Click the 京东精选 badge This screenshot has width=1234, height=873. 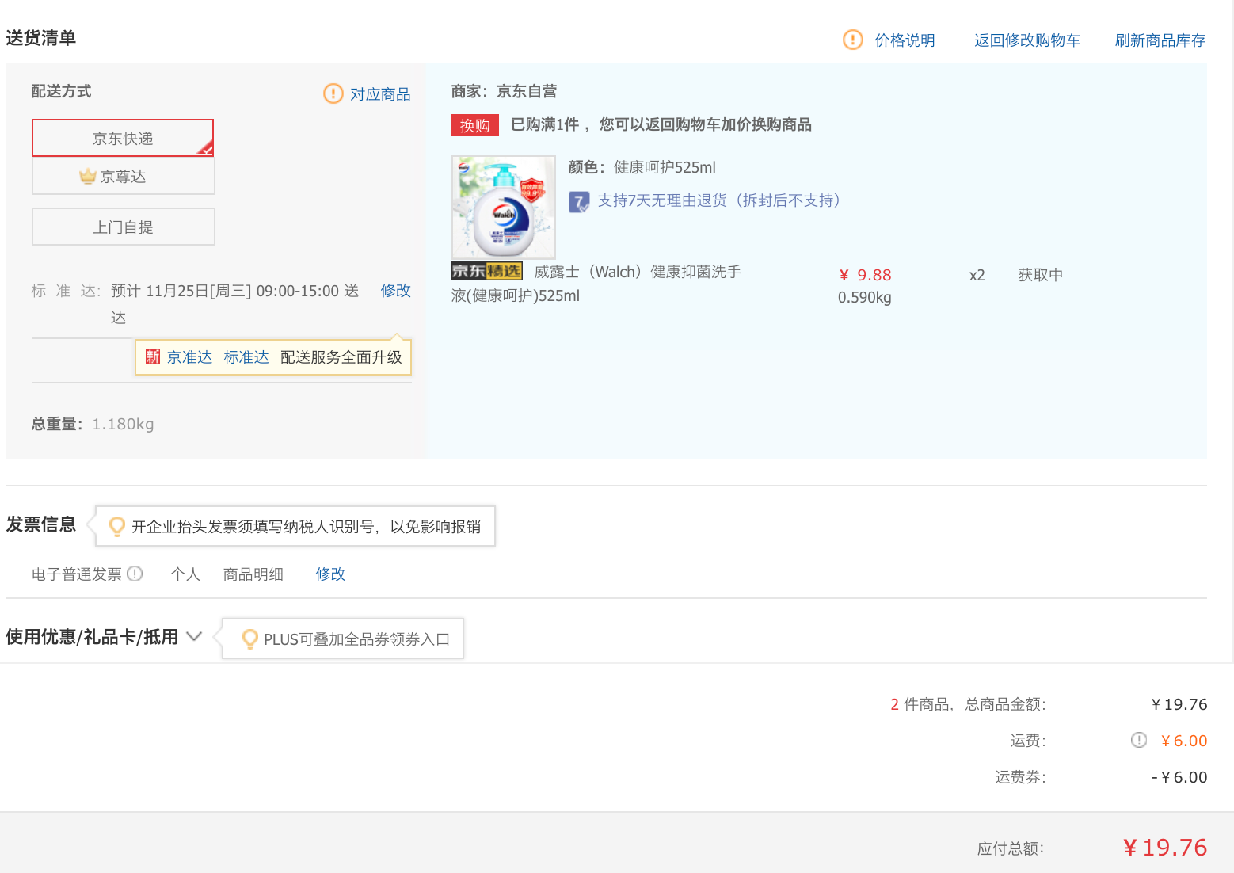[x=487, y=271]
